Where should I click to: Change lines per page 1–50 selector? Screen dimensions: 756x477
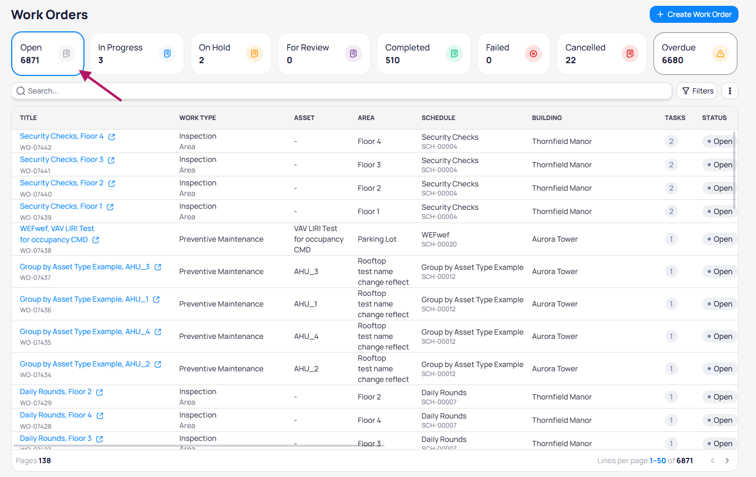[657, 461]
